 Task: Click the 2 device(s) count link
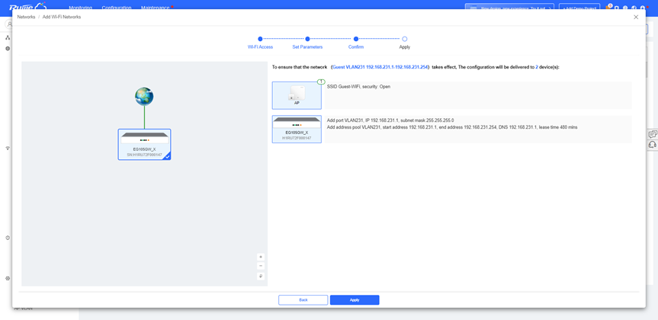coord(537,67)
